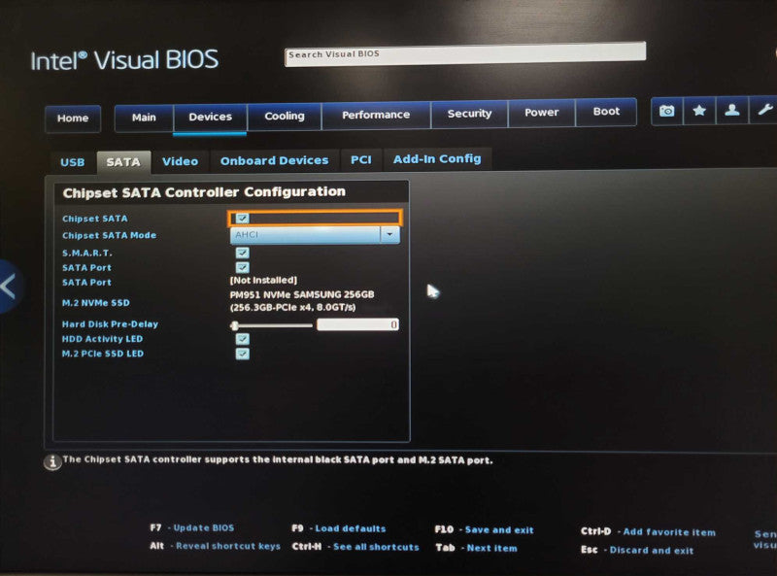Click the Hard Disk Pre-Delay value field
The height and width of the screenshot is (576, 777).
coord(357,324)
